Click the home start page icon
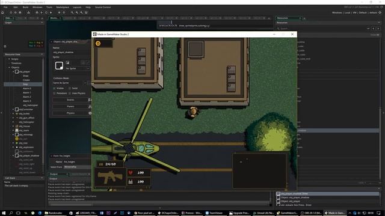Screen dimensions: 385x216 tap(2, 13)
